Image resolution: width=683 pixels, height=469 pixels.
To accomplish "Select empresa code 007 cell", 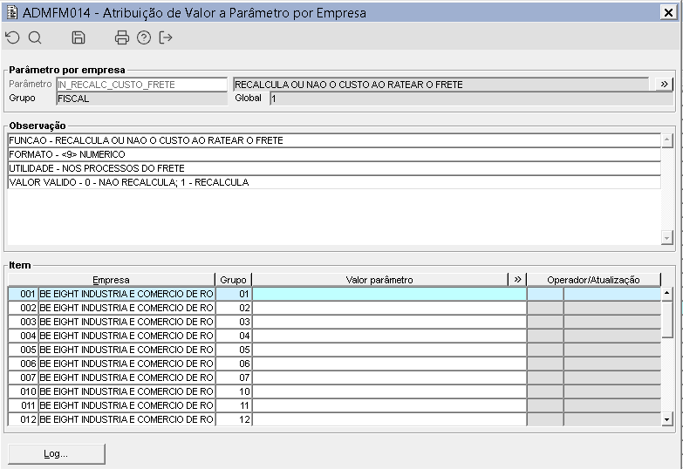I will tap(23, 377).
